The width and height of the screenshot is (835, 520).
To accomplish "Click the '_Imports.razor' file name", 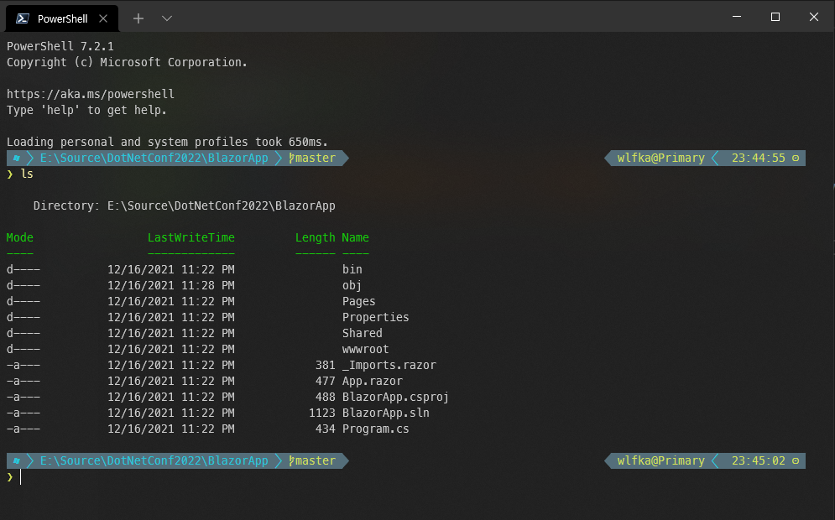I will pos(389,365).
